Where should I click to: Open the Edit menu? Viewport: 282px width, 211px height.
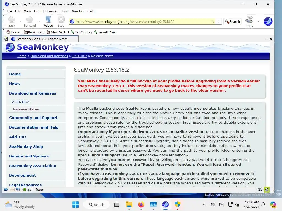tap(18, 11)
